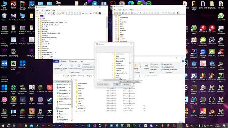Главная tab in Explorer ribbon
This screenshot has width=228, height=128.
click(x=63, y=61)
